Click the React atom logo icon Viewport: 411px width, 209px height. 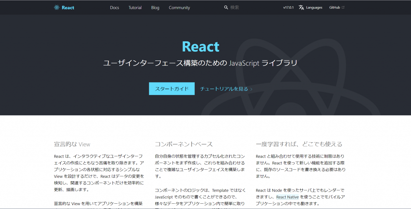tap(56, 7)
